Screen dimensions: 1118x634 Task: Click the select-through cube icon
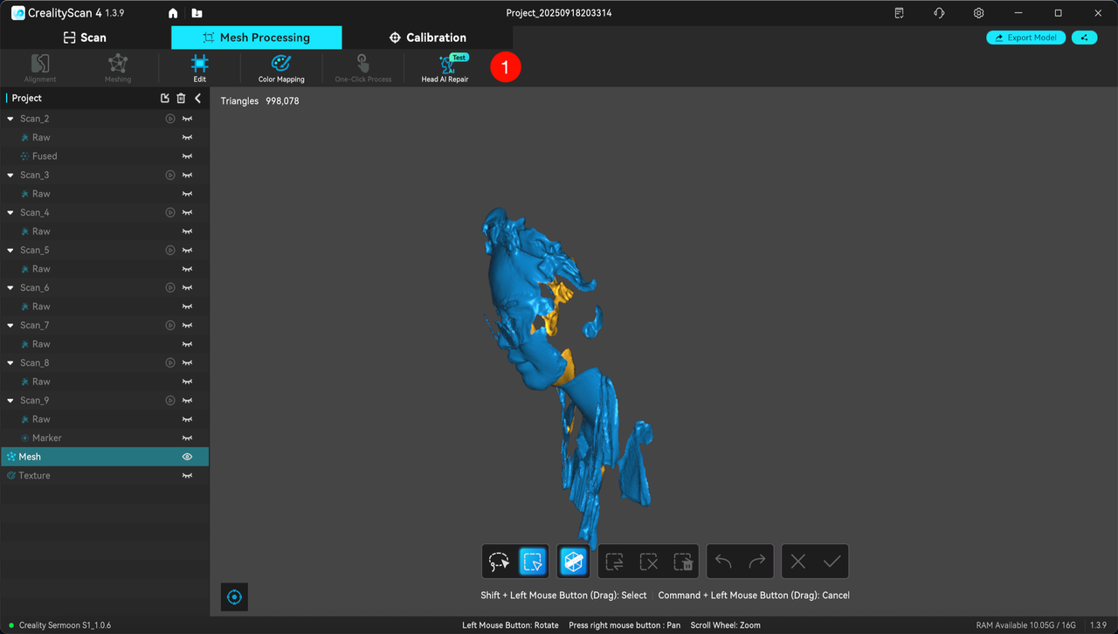pos(573,562)
